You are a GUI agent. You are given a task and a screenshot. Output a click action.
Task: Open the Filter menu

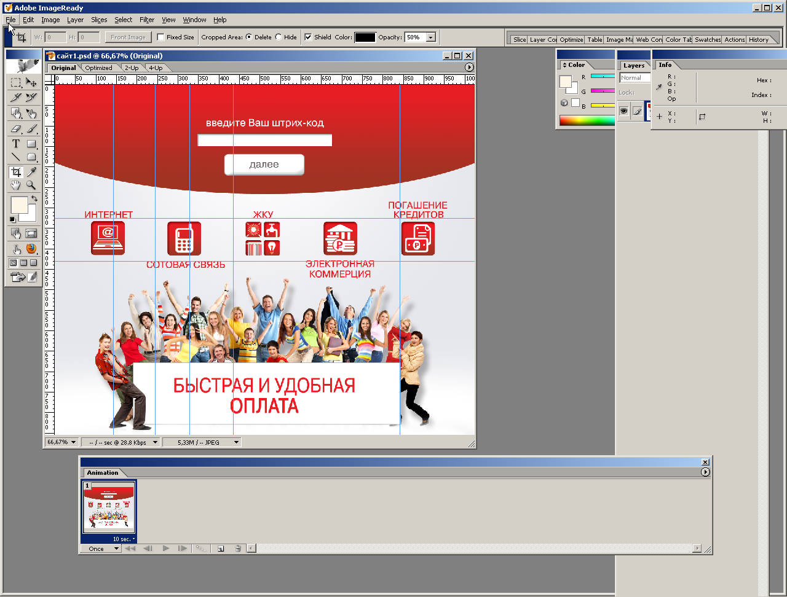click(147, 20)
